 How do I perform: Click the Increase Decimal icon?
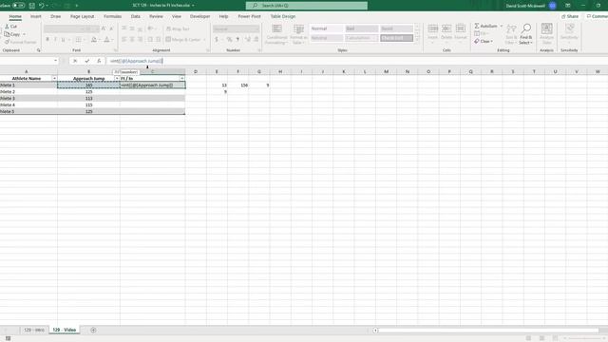click(247, 40)
